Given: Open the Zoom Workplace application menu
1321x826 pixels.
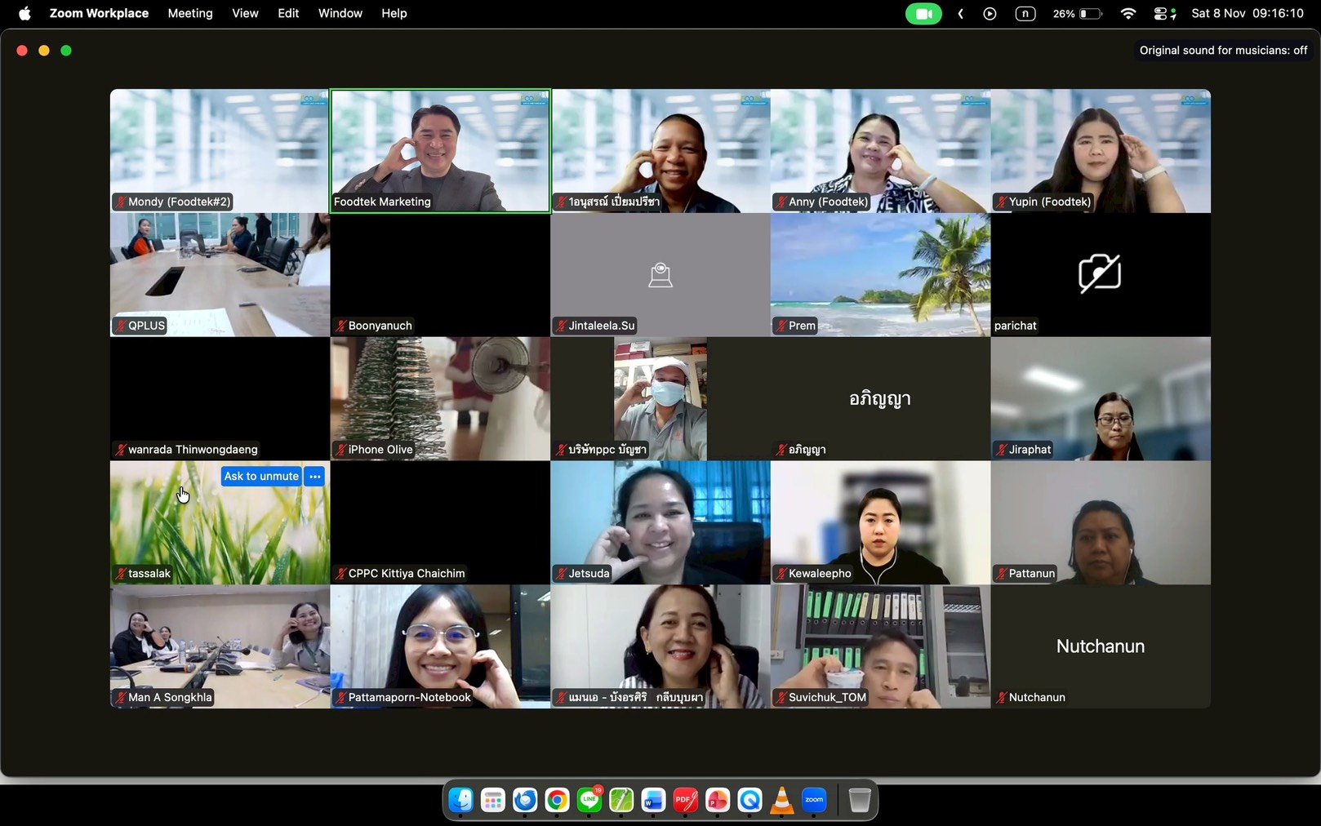Looking at the screenshot, I should click(x=99, y=14).
